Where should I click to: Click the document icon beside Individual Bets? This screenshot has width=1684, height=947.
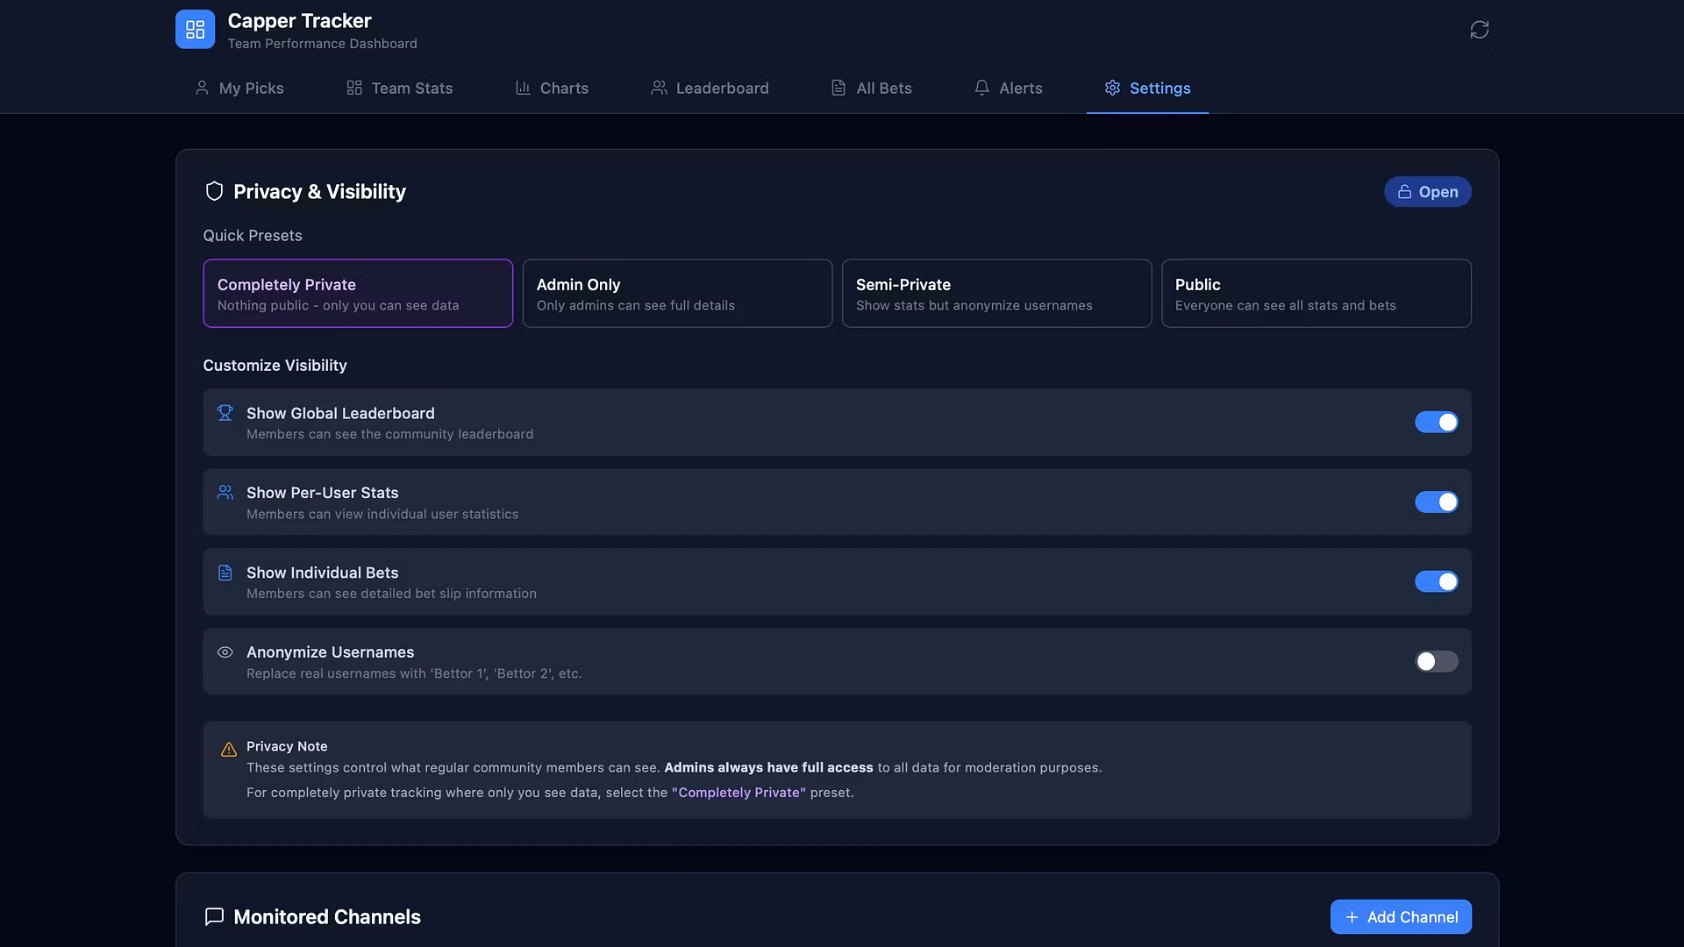[x=225, y=573]
